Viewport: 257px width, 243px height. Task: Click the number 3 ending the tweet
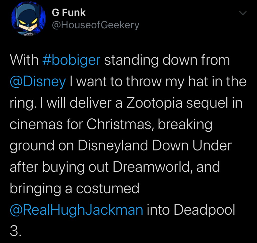tap(15, 231)
